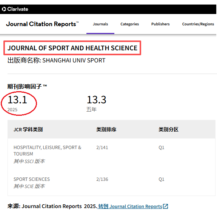Click the 2/136 rank value
217x213 pixels.
102,179
